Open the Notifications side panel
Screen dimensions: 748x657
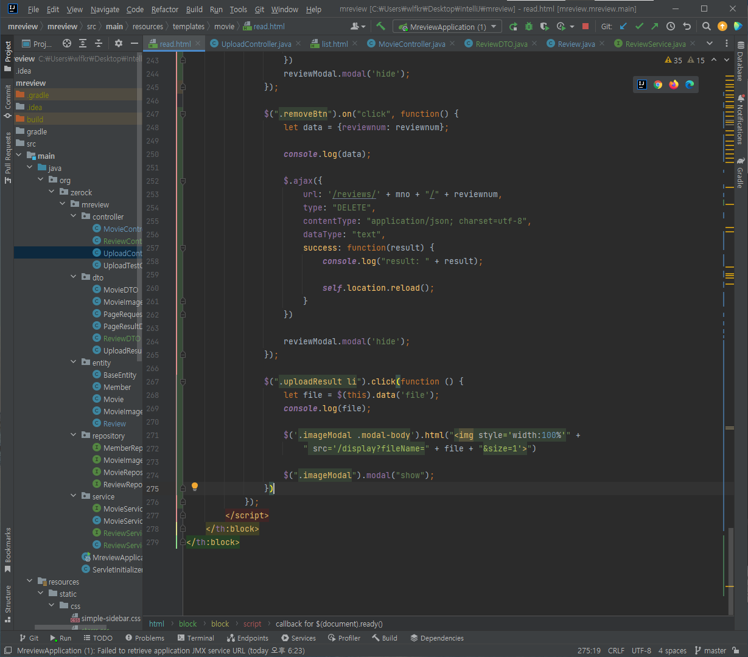[740, 119]
